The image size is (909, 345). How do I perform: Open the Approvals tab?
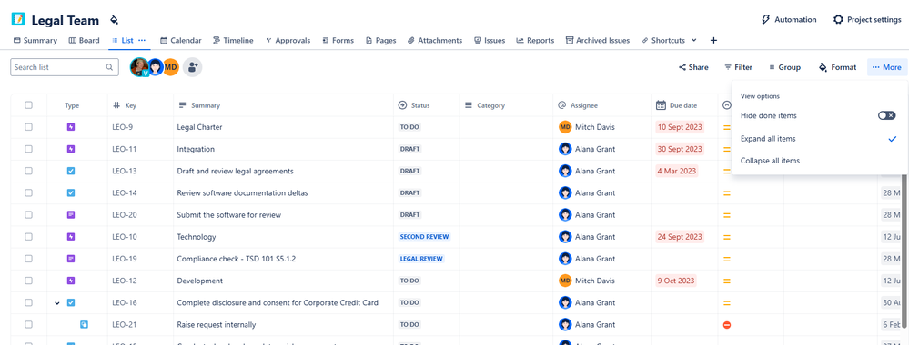pyautogui.click(x=288, y=41)
